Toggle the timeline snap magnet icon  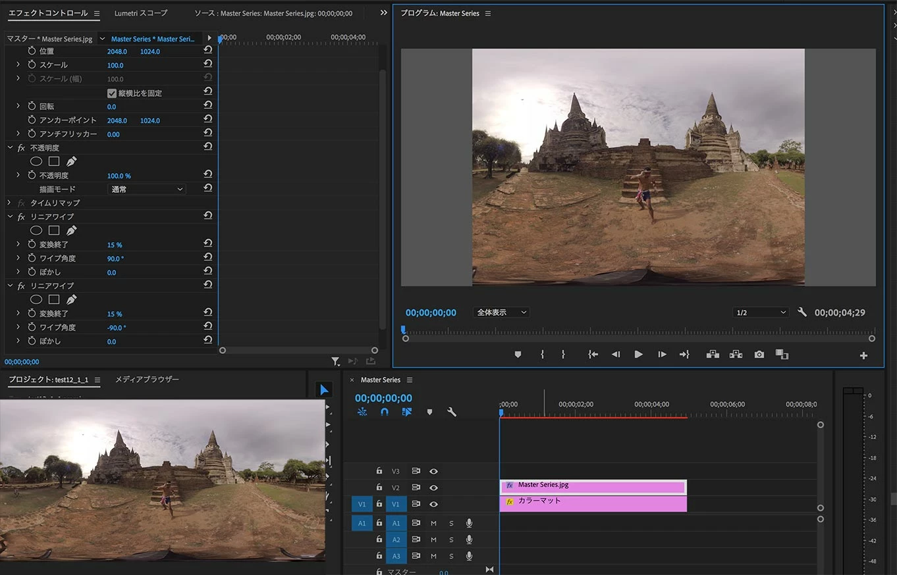pos(385,412)
